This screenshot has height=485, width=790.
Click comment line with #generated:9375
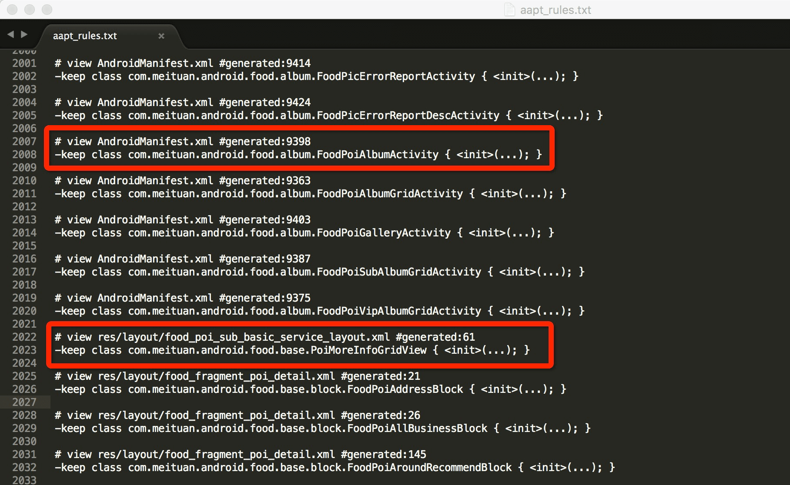[183, 298]
